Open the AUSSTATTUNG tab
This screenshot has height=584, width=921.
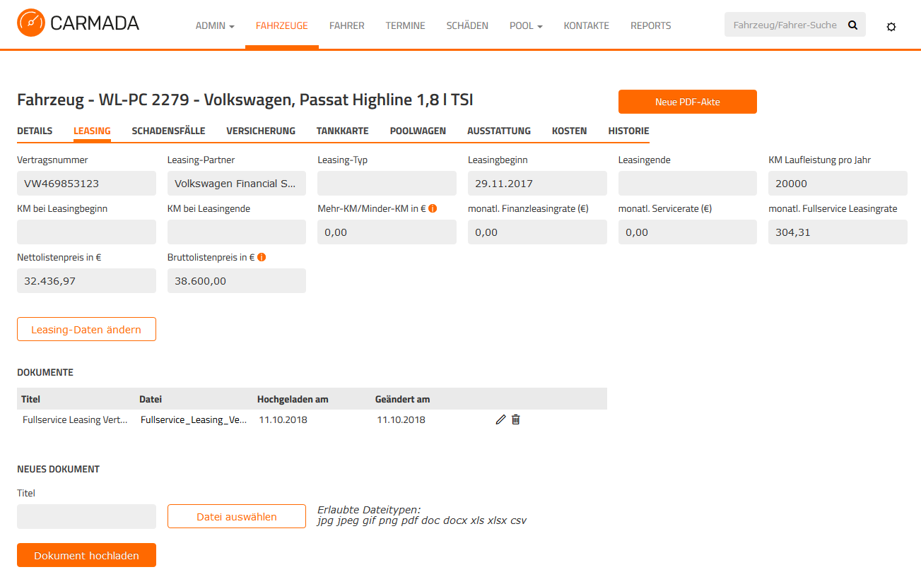click(x=499, y=131)
